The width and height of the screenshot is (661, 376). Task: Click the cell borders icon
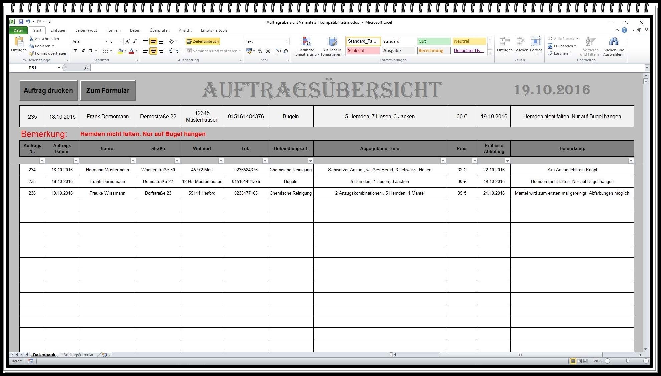[x=105, y=51]
